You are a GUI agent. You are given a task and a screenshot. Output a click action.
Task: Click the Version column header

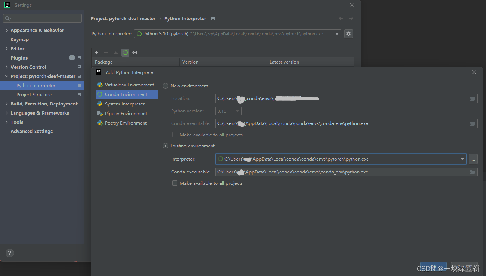click(x=223, y=62)
